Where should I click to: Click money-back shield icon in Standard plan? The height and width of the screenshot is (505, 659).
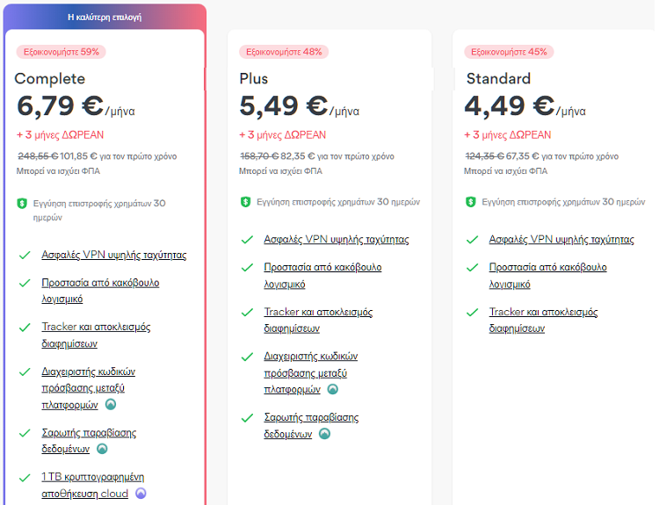[471, 202]
